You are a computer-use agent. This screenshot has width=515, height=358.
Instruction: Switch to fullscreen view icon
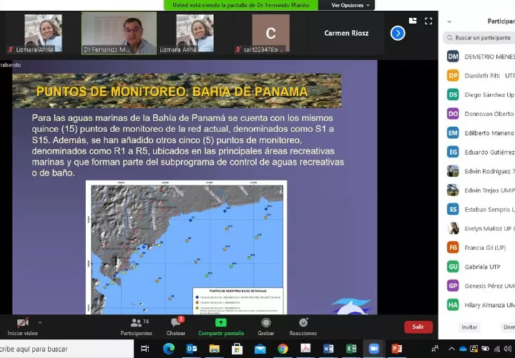(428, 21)
